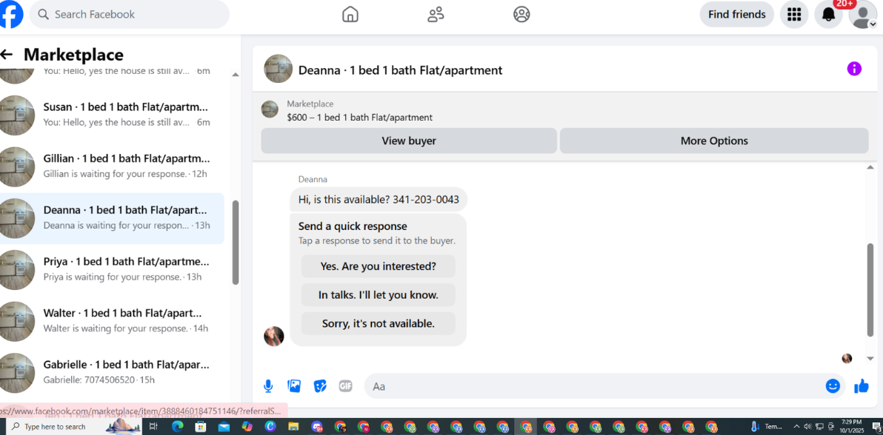Click the volume speaker tray icon

point(808,427)
